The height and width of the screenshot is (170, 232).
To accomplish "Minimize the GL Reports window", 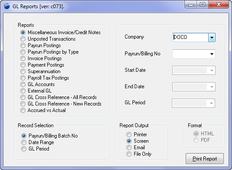I will point(191,5).
